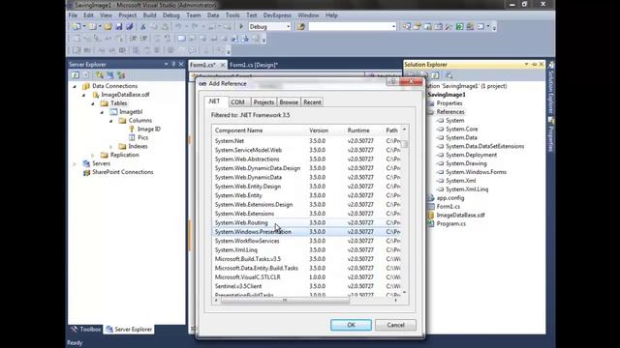Click the Stop Refresh icon in Server Explorer
The height and width of the screenshot is (348, 620).
85,74
